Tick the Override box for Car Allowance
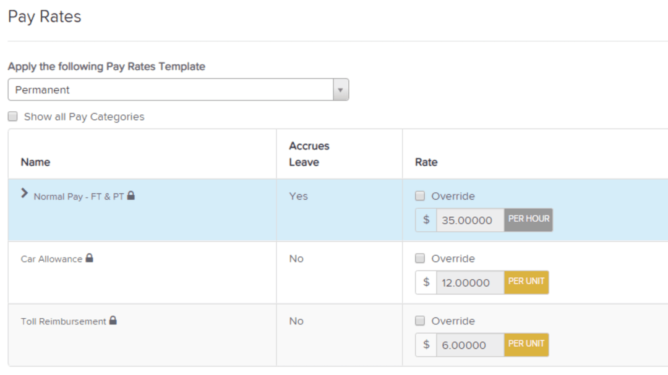 420,258
